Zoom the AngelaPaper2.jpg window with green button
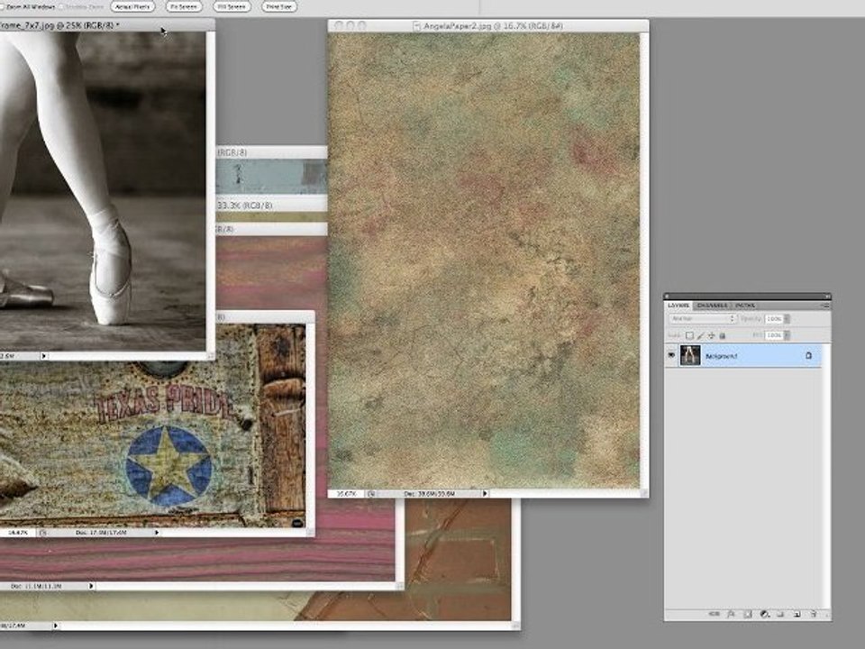Screen dimensions: 865x649 pyautogui.click(x=362, y=25)
